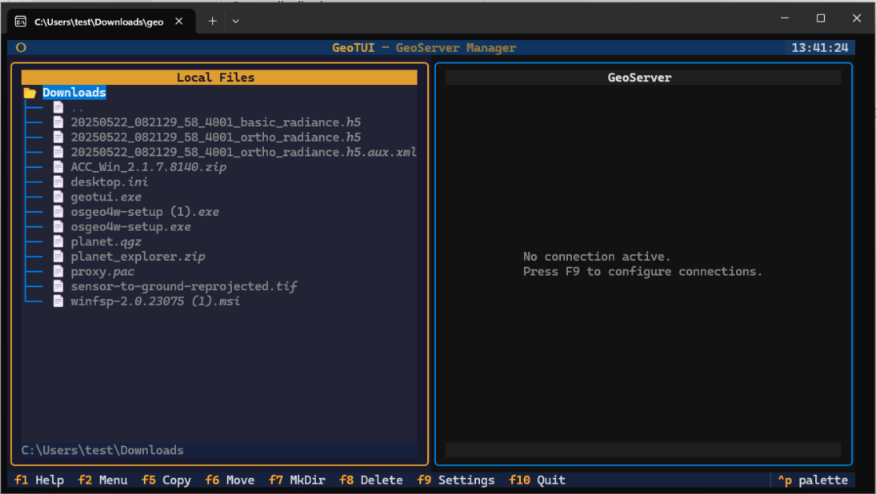Open Menu with the f2 footer button
The width and height of the screenshot is (876, 494).
[x=102, y=480]
